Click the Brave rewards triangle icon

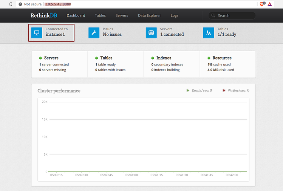[x=270, y=4]
